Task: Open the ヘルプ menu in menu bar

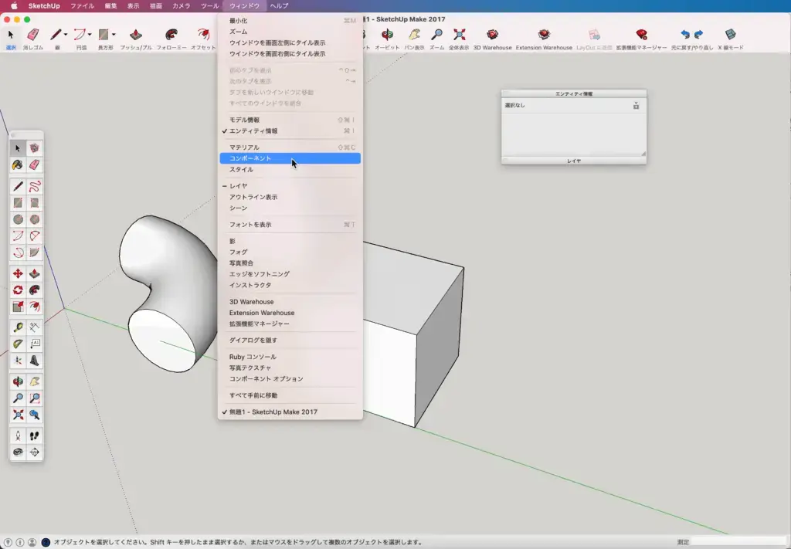Action: [279, 6]
